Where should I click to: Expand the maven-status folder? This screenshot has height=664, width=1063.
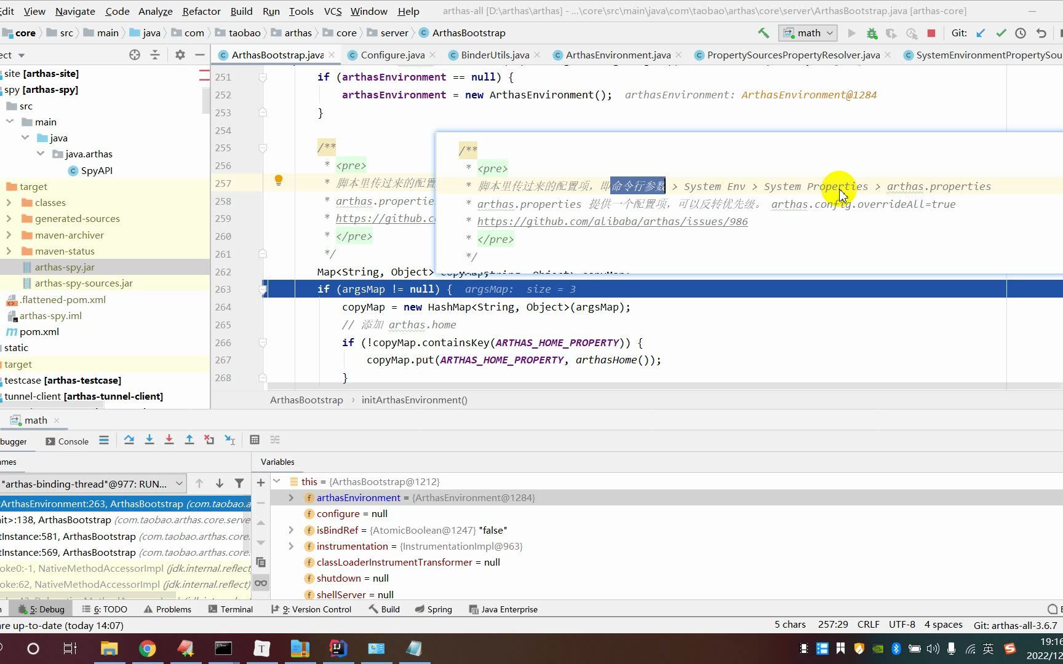9,251
